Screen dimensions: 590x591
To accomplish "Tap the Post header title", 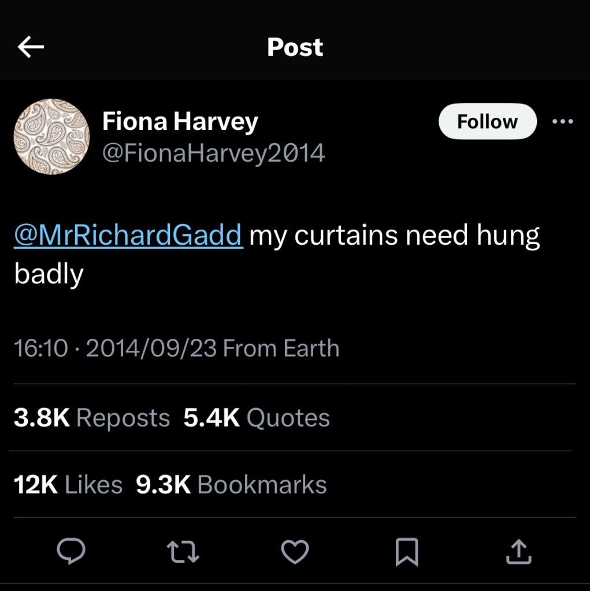I will coord(295,47).
